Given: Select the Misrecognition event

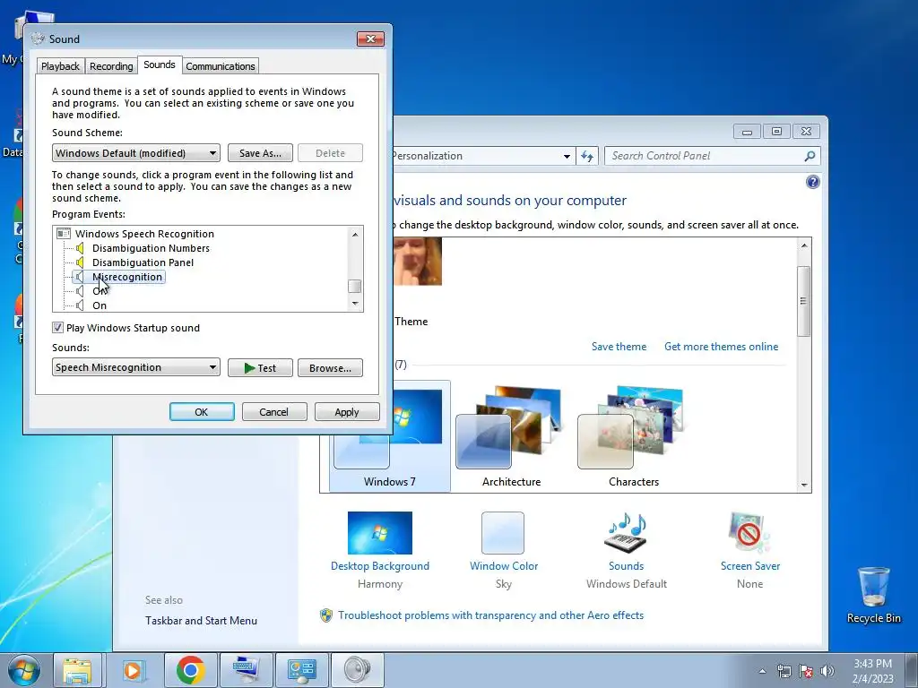Looking at the screenshot, I should click(127, 277).
